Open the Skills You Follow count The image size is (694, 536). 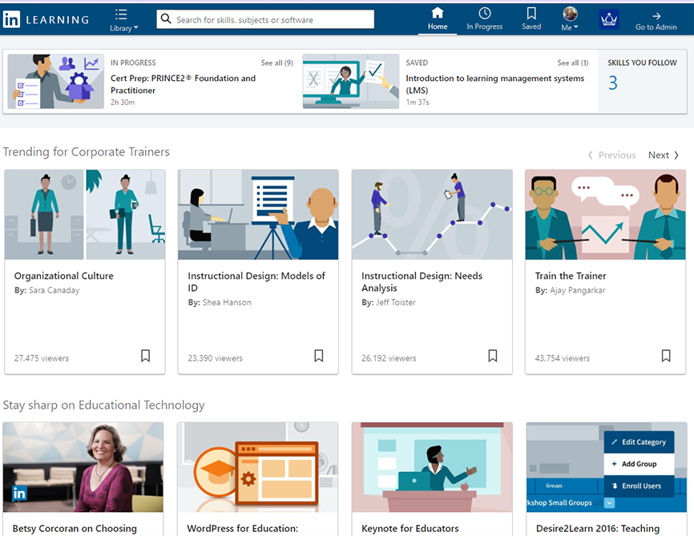[x=613, y=83]
